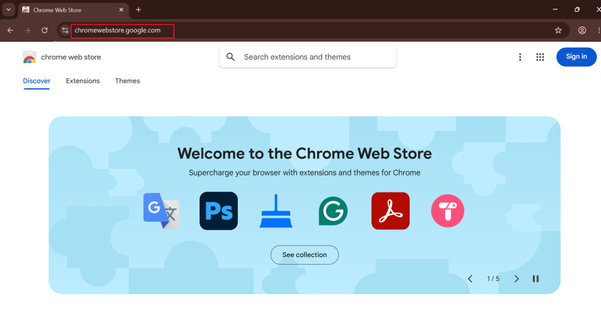Click the Sign in button

576,57
